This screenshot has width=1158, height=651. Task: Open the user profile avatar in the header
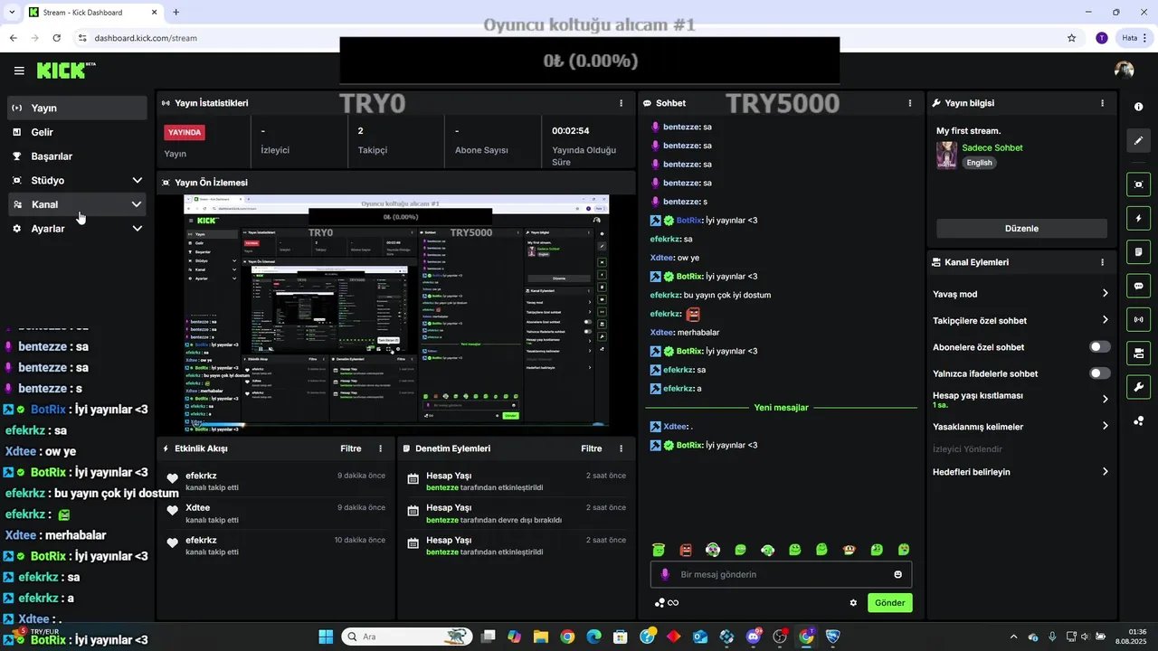coord(1125,71)
